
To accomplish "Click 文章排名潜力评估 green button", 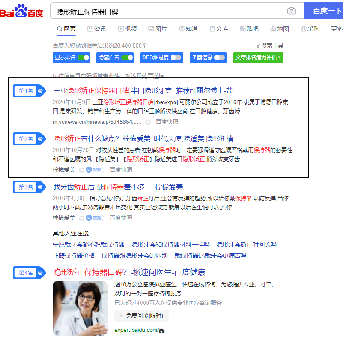I will 258,57.
